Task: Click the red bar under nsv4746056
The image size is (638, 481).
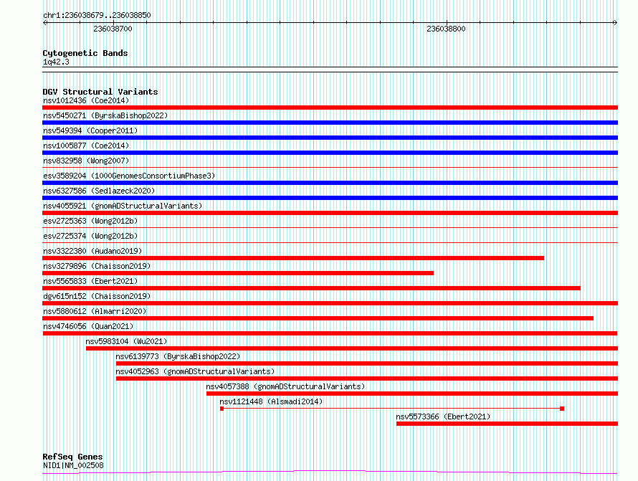Action: point(330,333)
